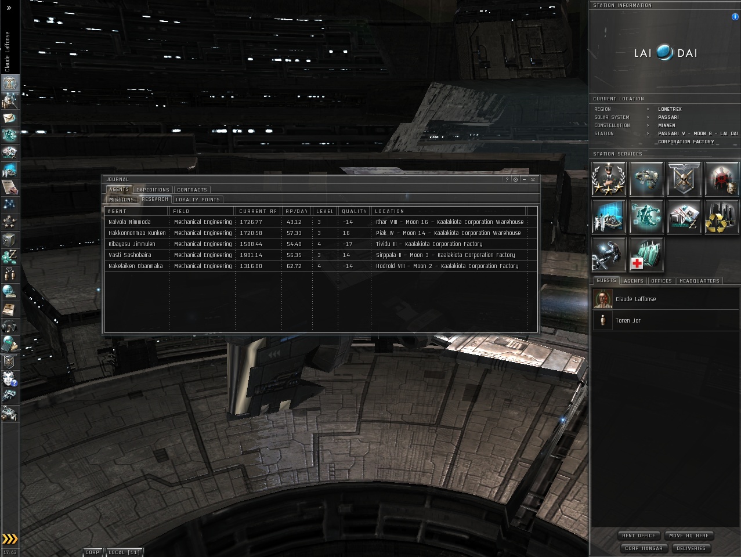Select the Vasti Sashobaira agent row
The width and height of the screenshot is (741, 557).
click(x=320, y=255)
